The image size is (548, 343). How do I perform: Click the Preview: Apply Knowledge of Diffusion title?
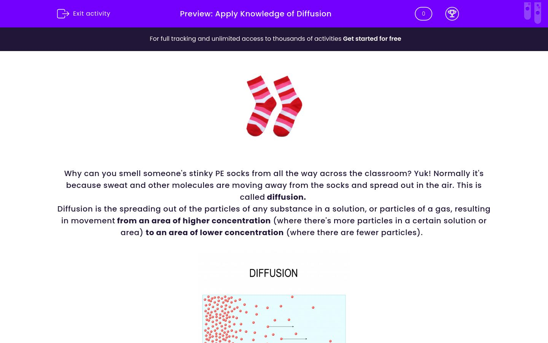pos(255,14)
